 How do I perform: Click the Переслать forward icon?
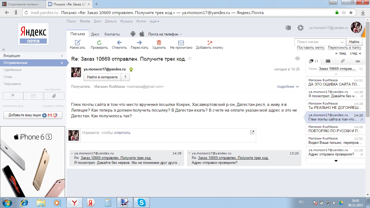[139, 43]
